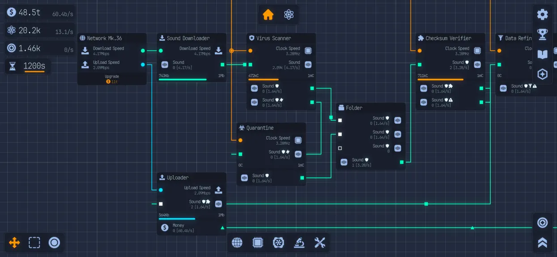
Task: Click the Upgrade 11t button on Network
Action: (x=112, y=79)
